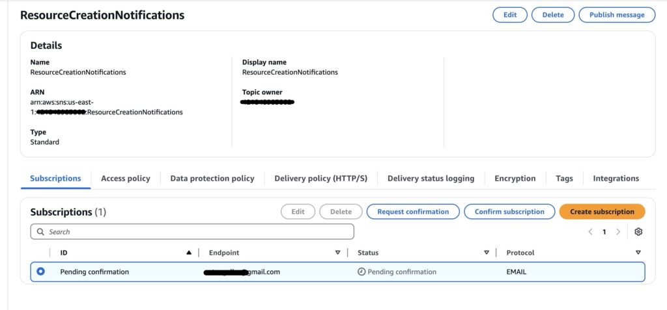Click the search magnifier icon
Viewport: 667px width, 310px height.
pyautogui.click(x=40, y=232)
